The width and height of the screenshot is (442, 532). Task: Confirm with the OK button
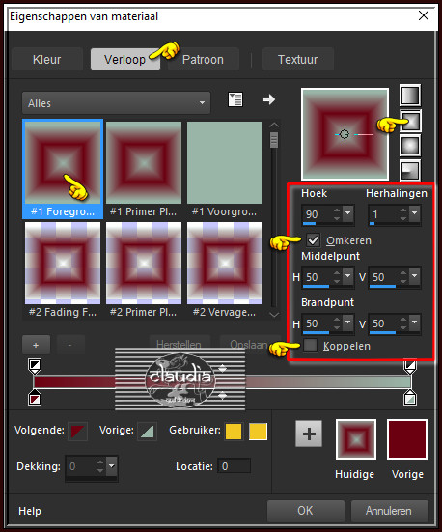tap(305, 511)
